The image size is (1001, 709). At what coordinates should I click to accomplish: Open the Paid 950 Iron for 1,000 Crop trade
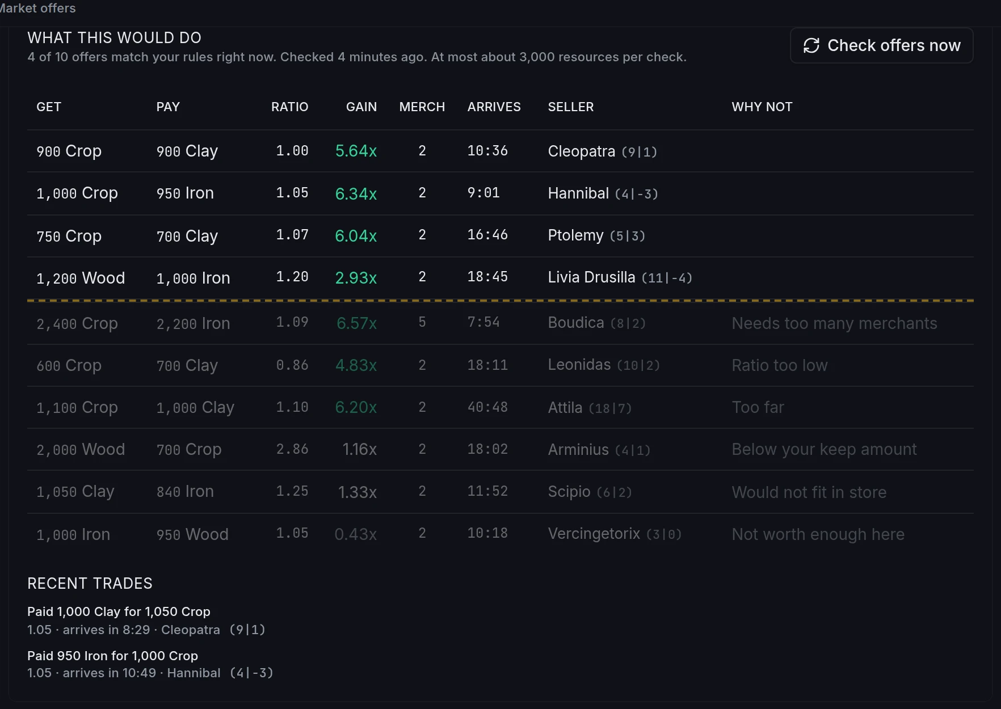[112, 656]
